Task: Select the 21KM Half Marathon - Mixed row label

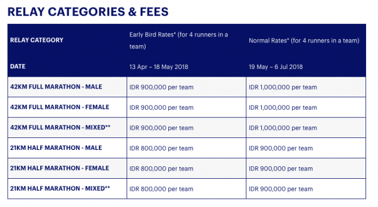Action: [x=60, y=189]
